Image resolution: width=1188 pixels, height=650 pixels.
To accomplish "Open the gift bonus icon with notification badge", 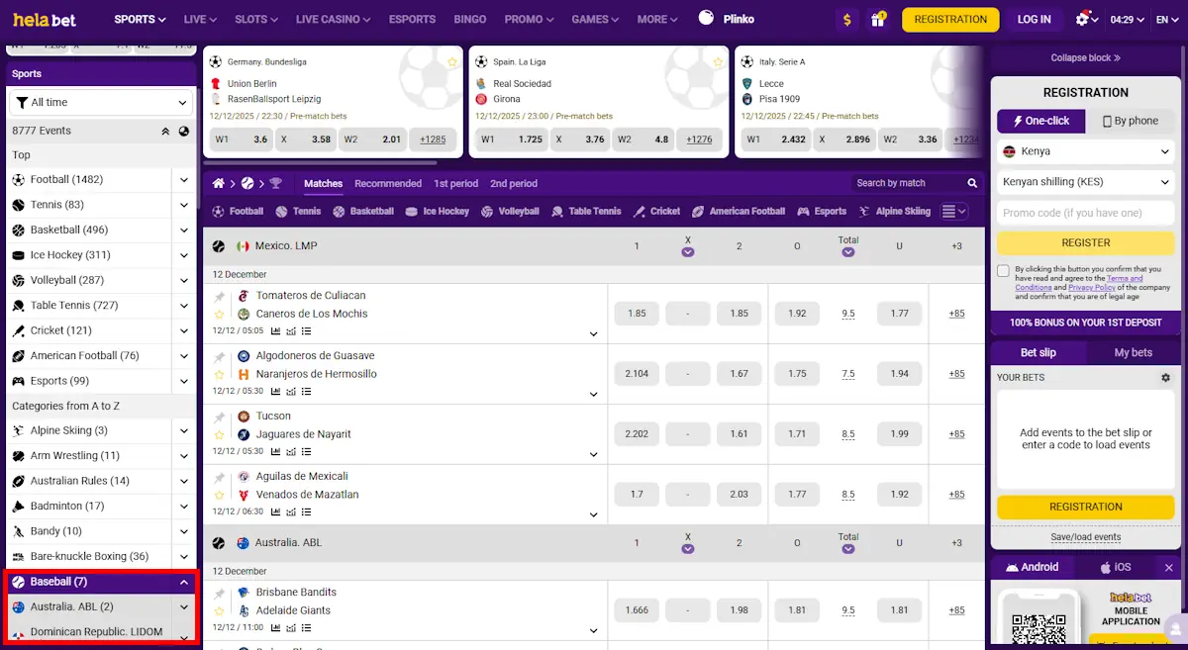I will pyautogui.click(x=878, y=19).
